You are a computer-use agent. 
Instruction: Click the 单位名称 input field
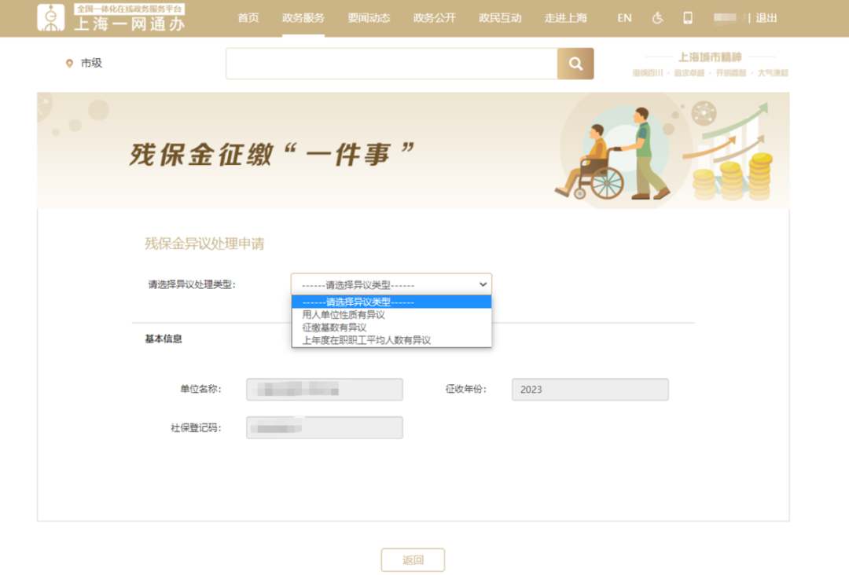click(x=325, y=390)
